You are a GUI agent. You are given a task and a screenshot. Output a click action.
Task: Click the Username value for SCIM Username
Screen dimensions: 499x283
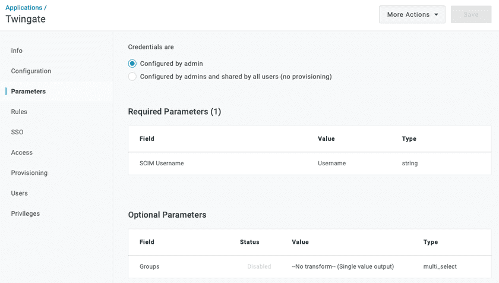pos(331,163)
